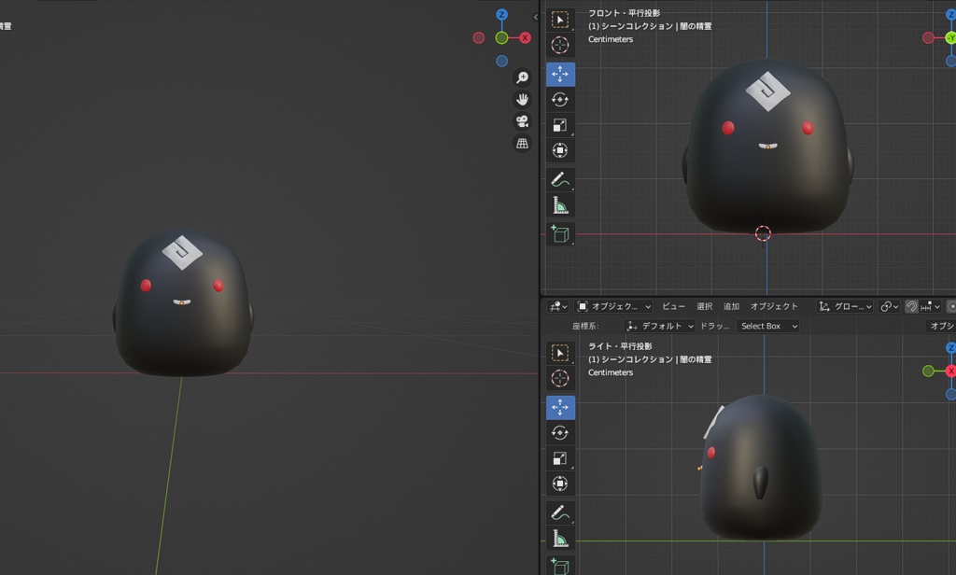Click Centimeters text in right view
956x575 pixels.
coord(611,372)
